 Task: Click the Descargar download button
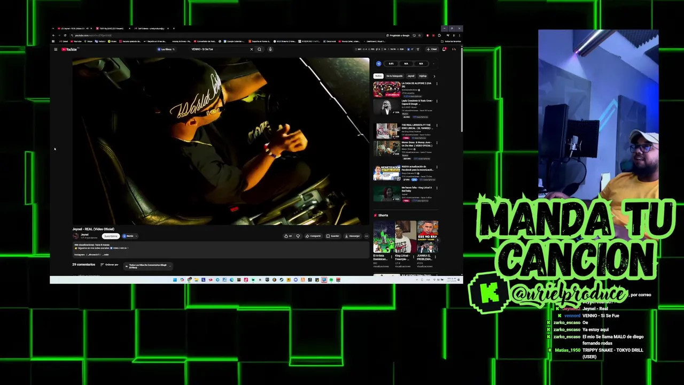tap(353, 236)
